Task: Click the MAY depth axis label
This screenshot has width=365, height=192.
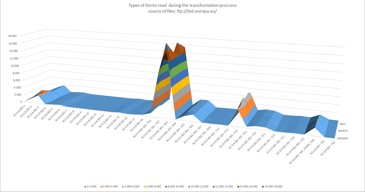Action: pos(342,124)
